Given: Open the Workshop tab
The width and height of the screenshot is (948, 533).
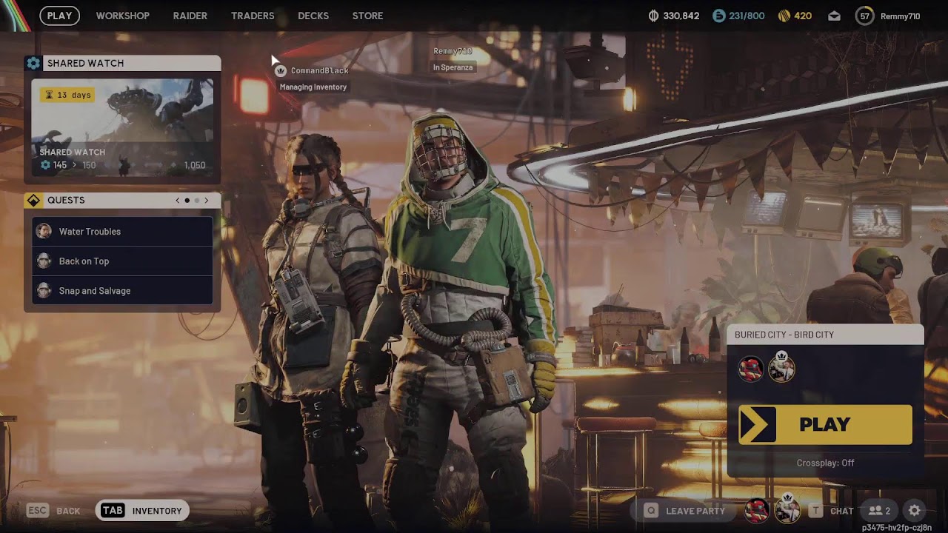Looking at the screenshot, I should [123, 16].
